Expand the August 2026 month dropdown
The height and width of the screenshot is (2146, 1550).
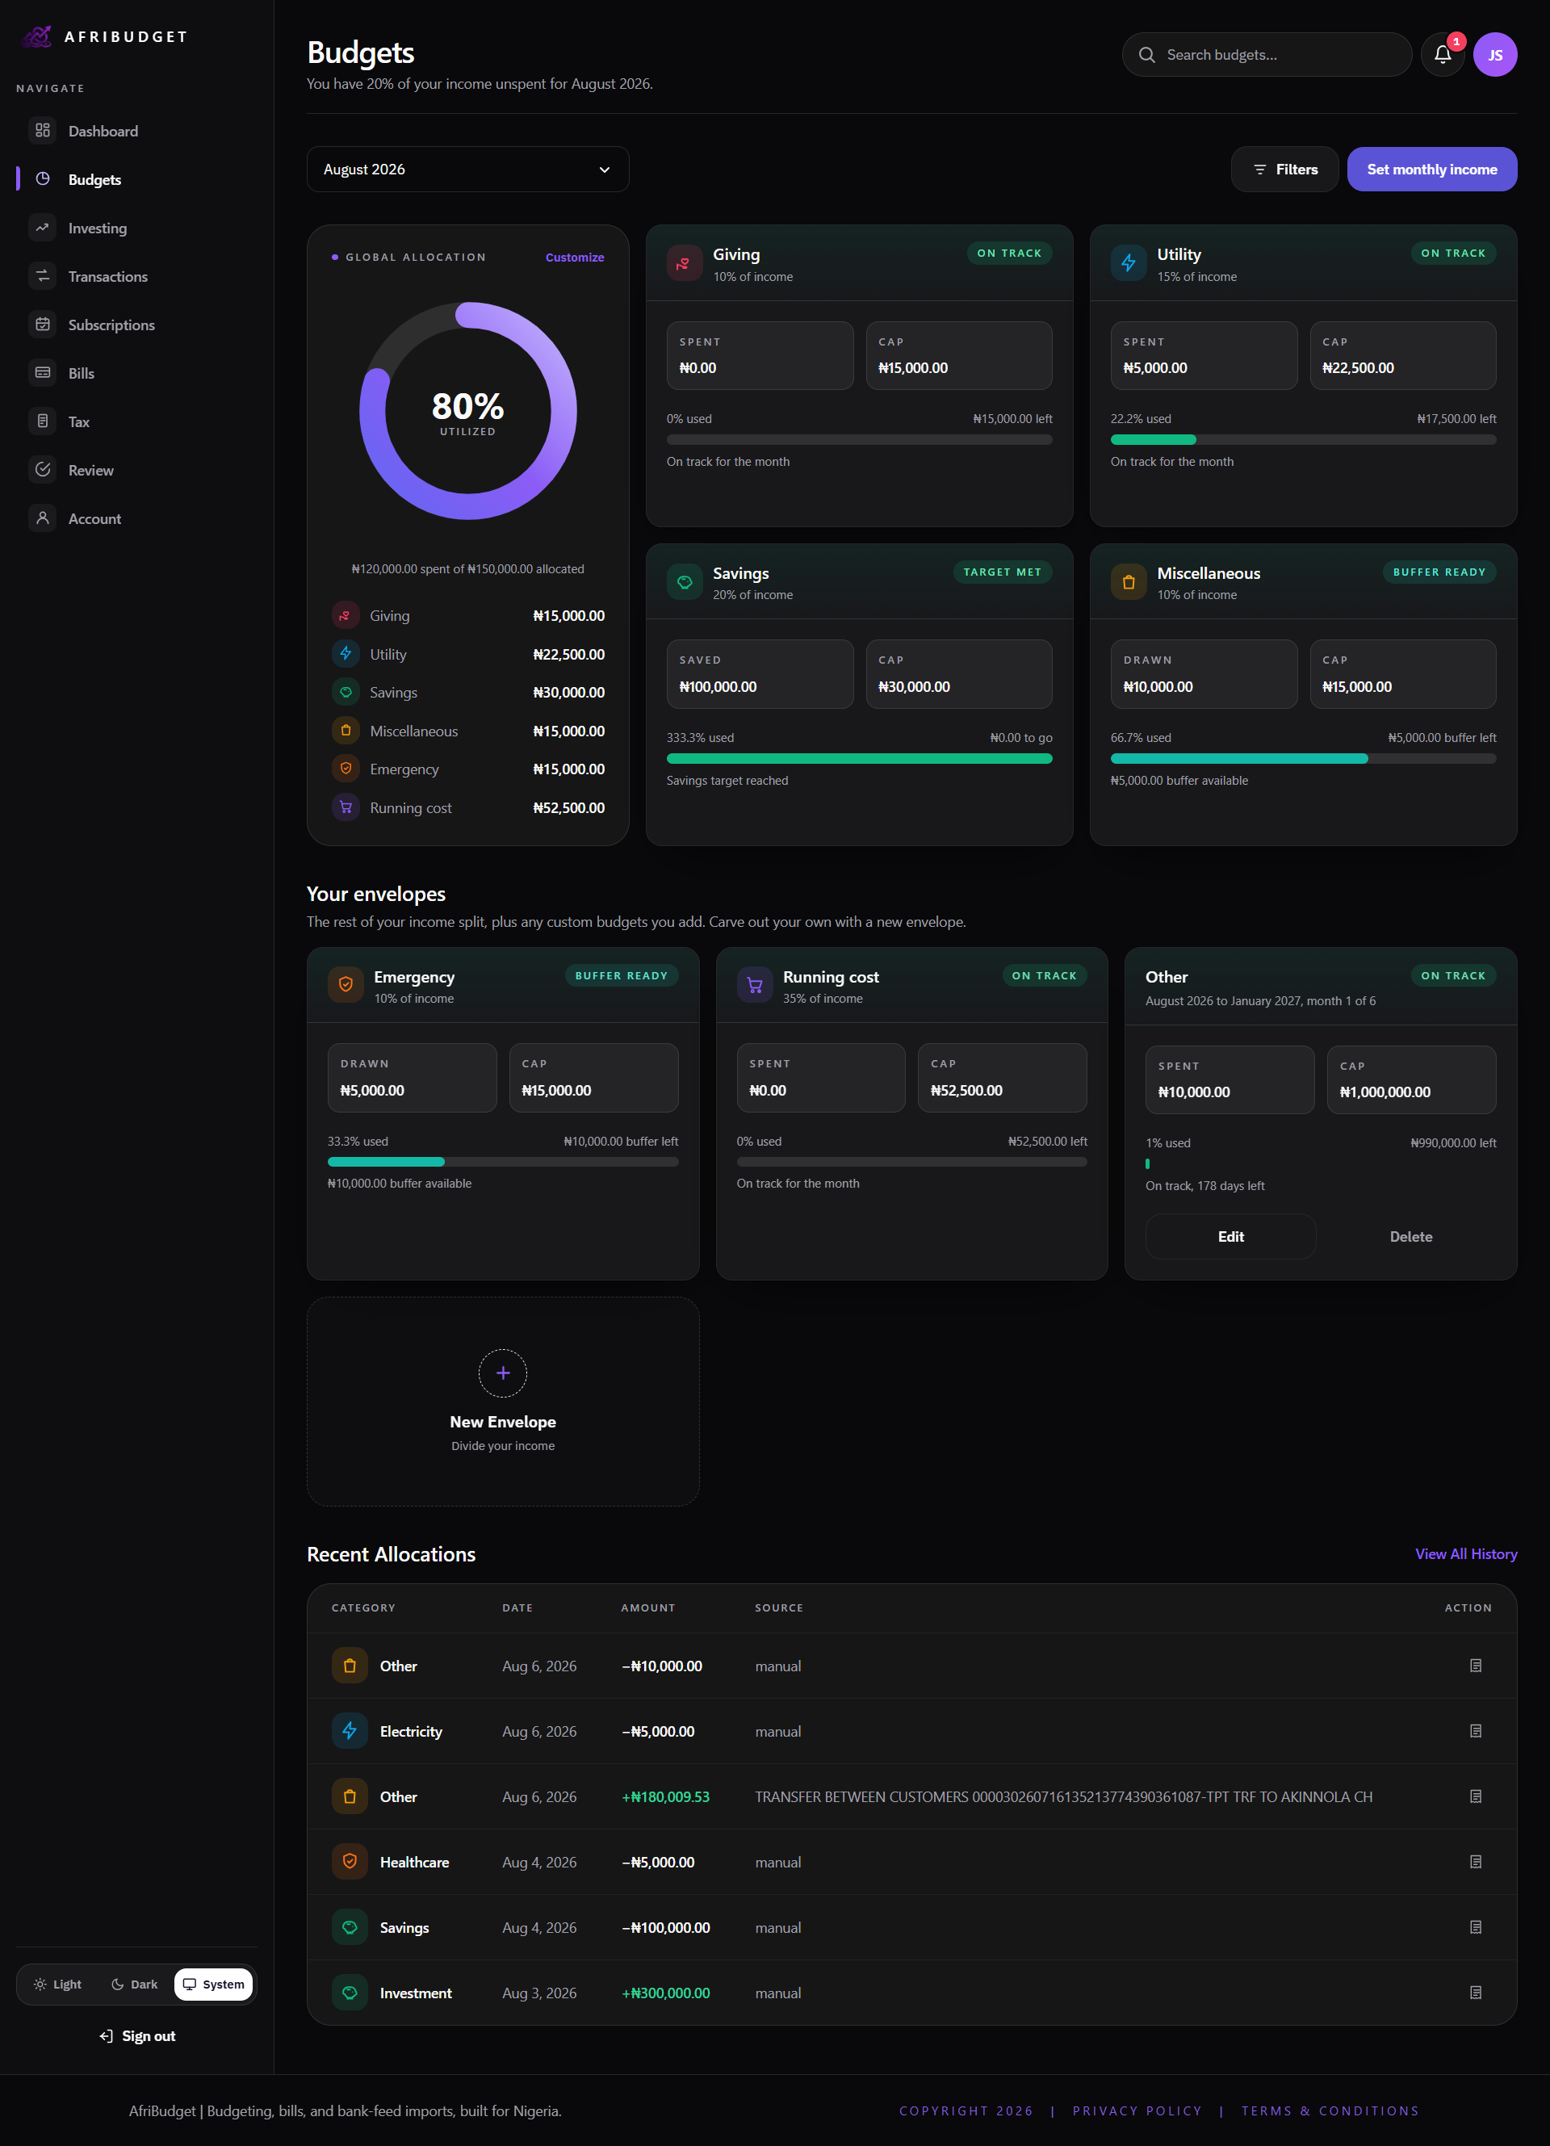[x=467, y=170]
